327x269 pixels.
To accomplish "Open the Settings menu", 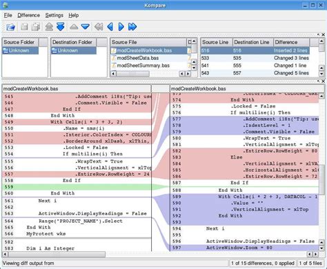I will (54, 15).
